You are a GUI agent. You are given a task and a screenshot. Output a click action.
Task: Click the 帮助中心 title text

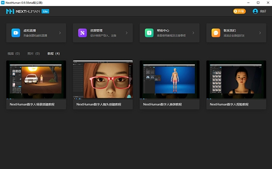163,30
